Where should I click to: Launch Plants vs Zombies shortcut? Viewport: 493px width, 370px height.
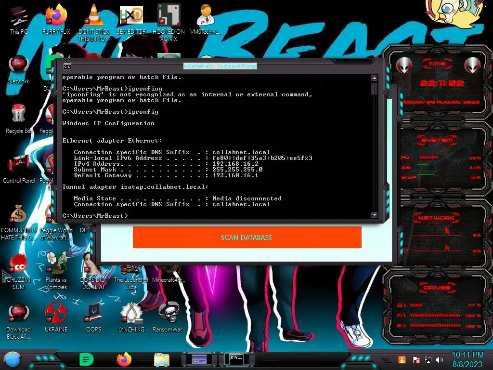[56, 272]
